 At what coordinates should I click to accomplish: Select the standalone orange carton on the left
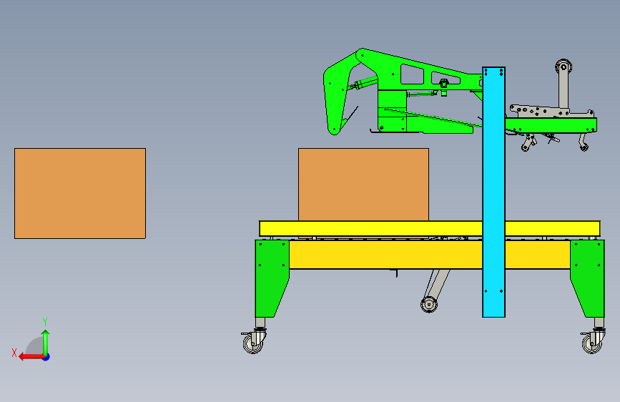point(80,193)
